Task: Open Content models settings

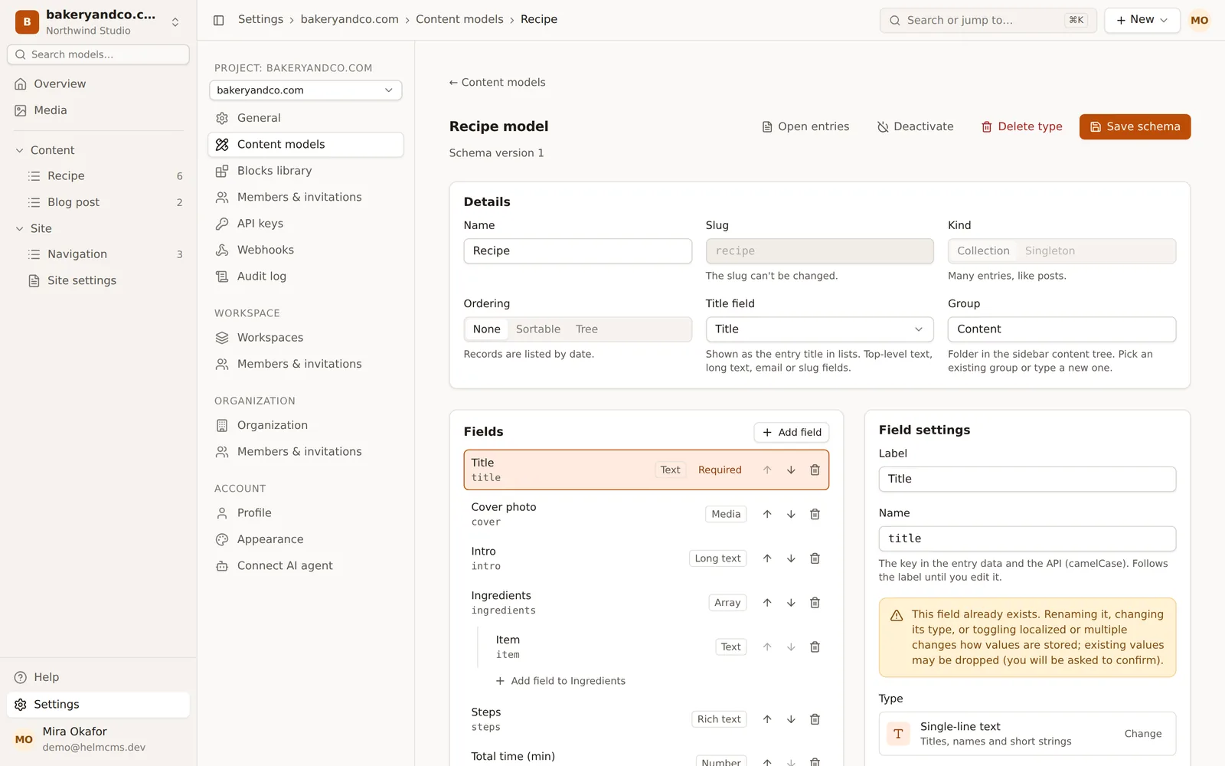Action: 305,145
